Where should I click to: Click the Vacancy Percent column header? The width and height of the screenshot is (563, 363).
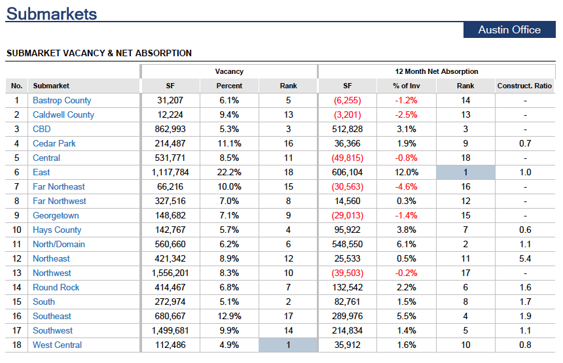coord(229,86)
